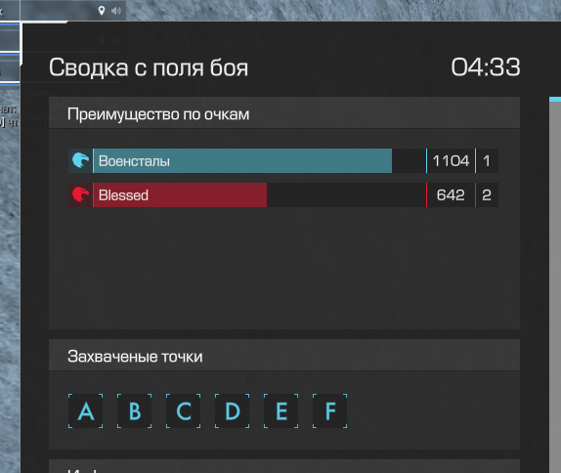Click the Blessed rank number 2
The width and height of the screenshot is (561, 473).
(487, 195)
